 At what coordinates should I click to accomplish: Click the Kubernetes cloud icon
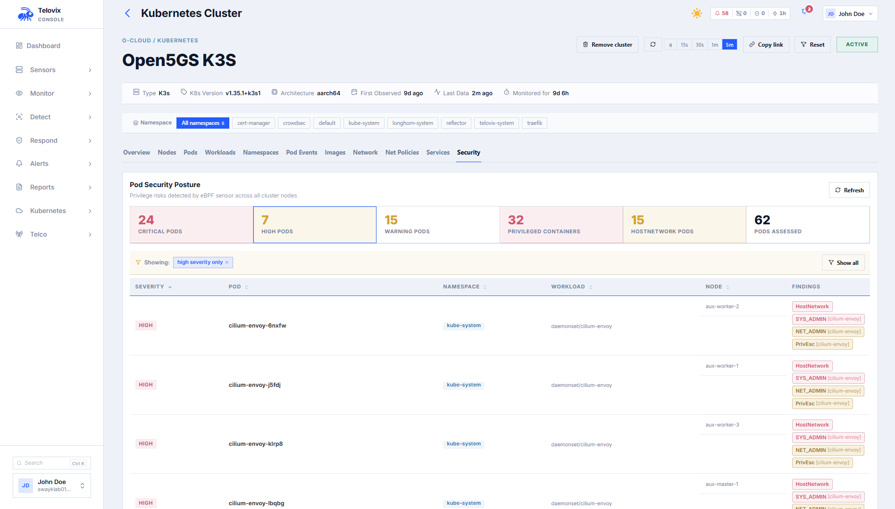pos(19,211)
